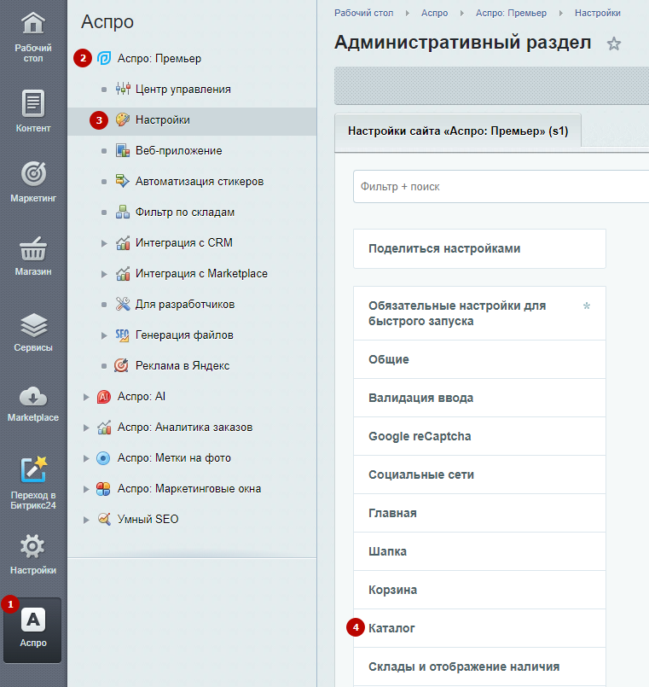Select the Общие settings section

pos(479,359)
